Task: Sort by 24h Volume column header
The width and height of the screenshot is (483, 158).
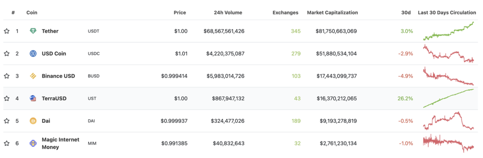Action: tap(228, 13)
